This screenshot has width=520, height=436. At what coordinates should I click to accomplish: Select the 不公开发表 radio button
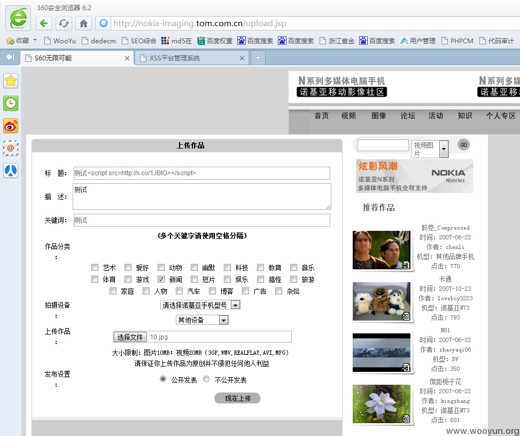206,379
